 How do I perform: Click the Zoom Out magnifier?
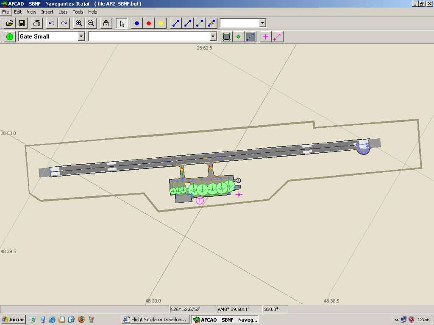tap(91, 23)
